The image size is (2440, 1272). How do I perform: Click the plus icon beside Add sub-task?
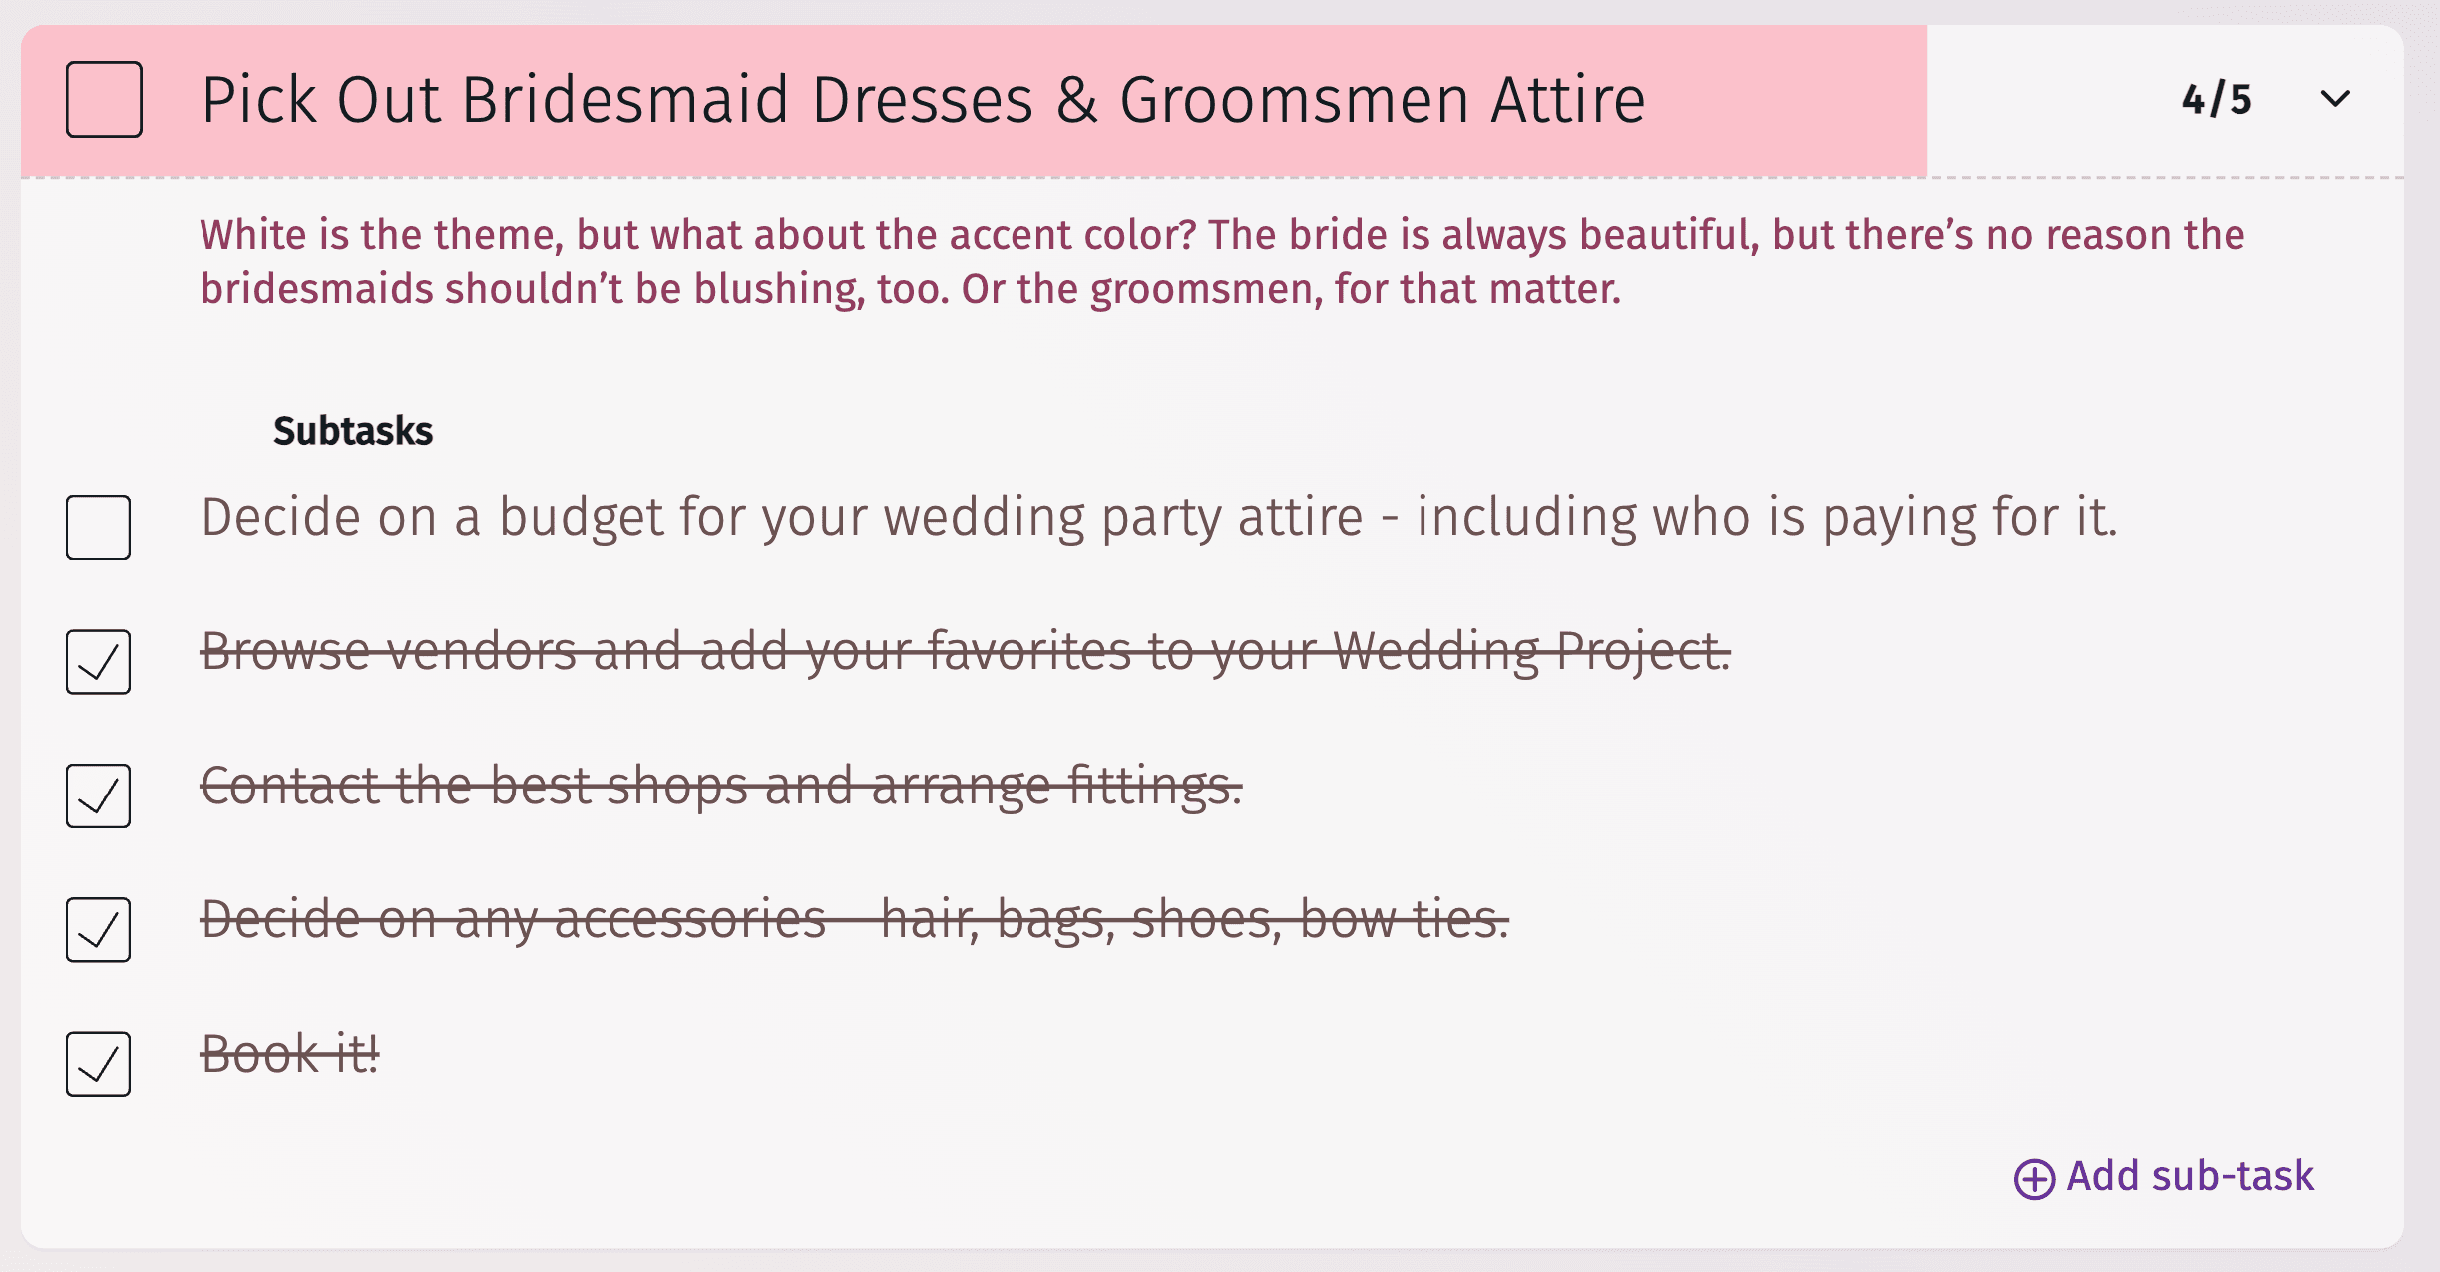pyautogui.click(x=2034, y=1179)
